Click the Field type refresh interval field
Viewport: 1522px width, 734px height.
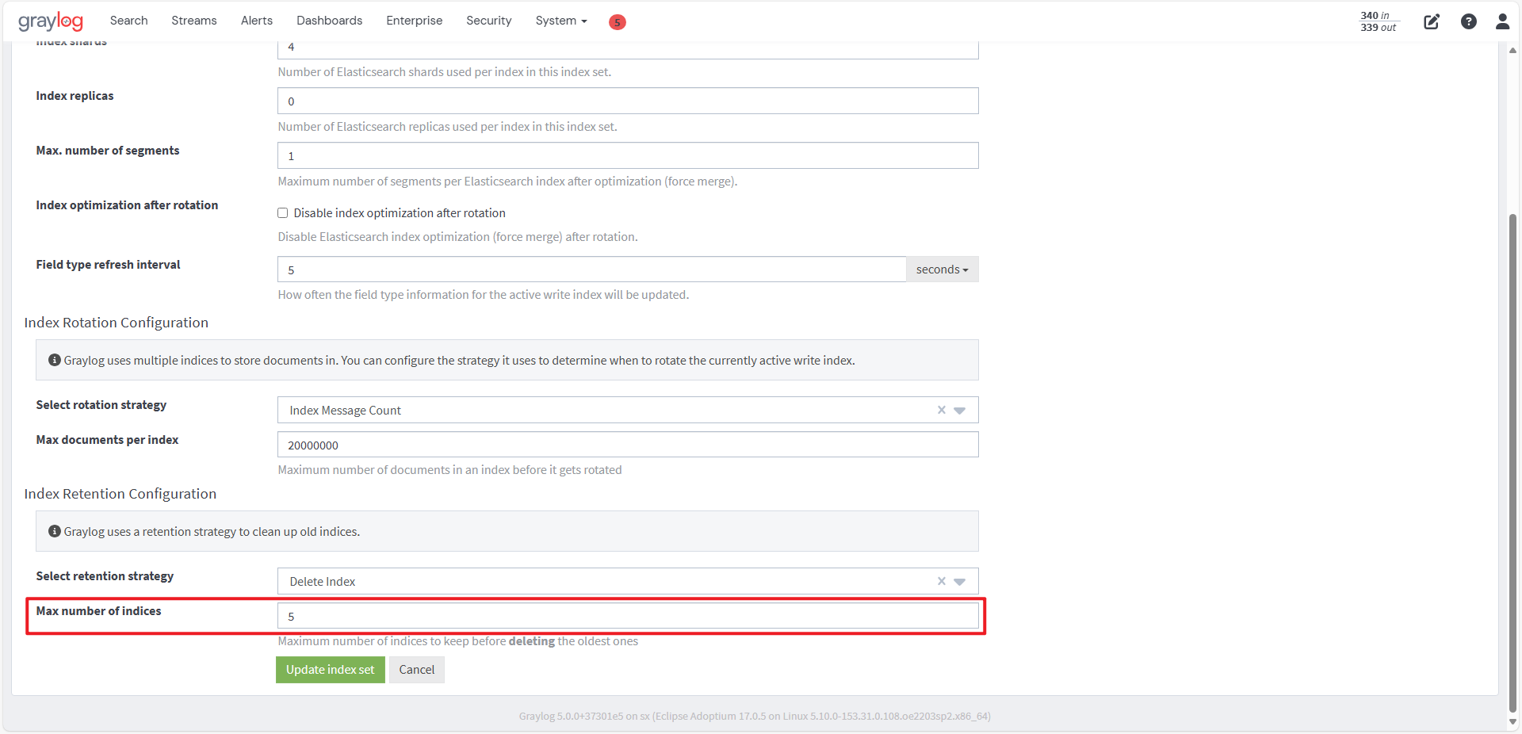click(591, 270)
